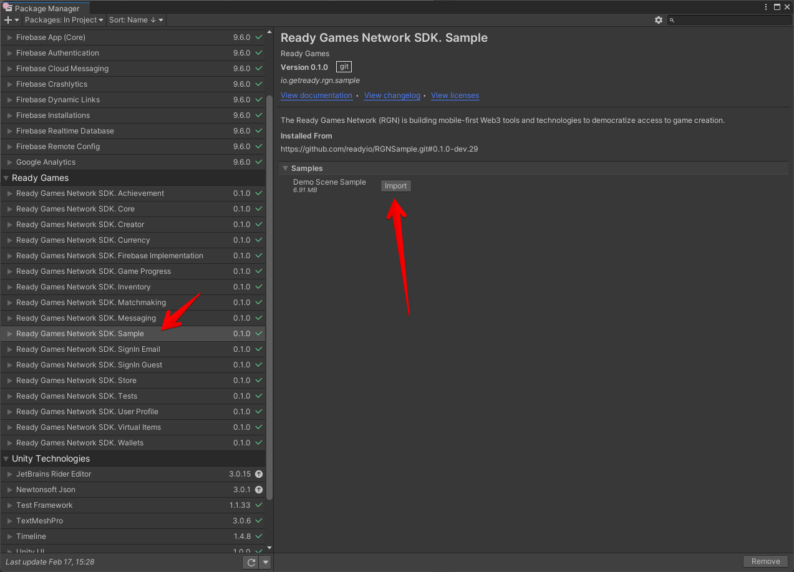
Task: Open the View documentation link
Action: tap(316, 95)
